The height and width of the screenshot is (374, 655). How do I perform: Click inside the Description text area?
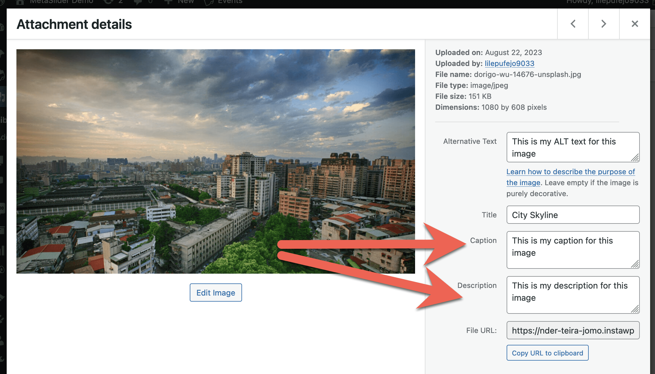(569, 294)
